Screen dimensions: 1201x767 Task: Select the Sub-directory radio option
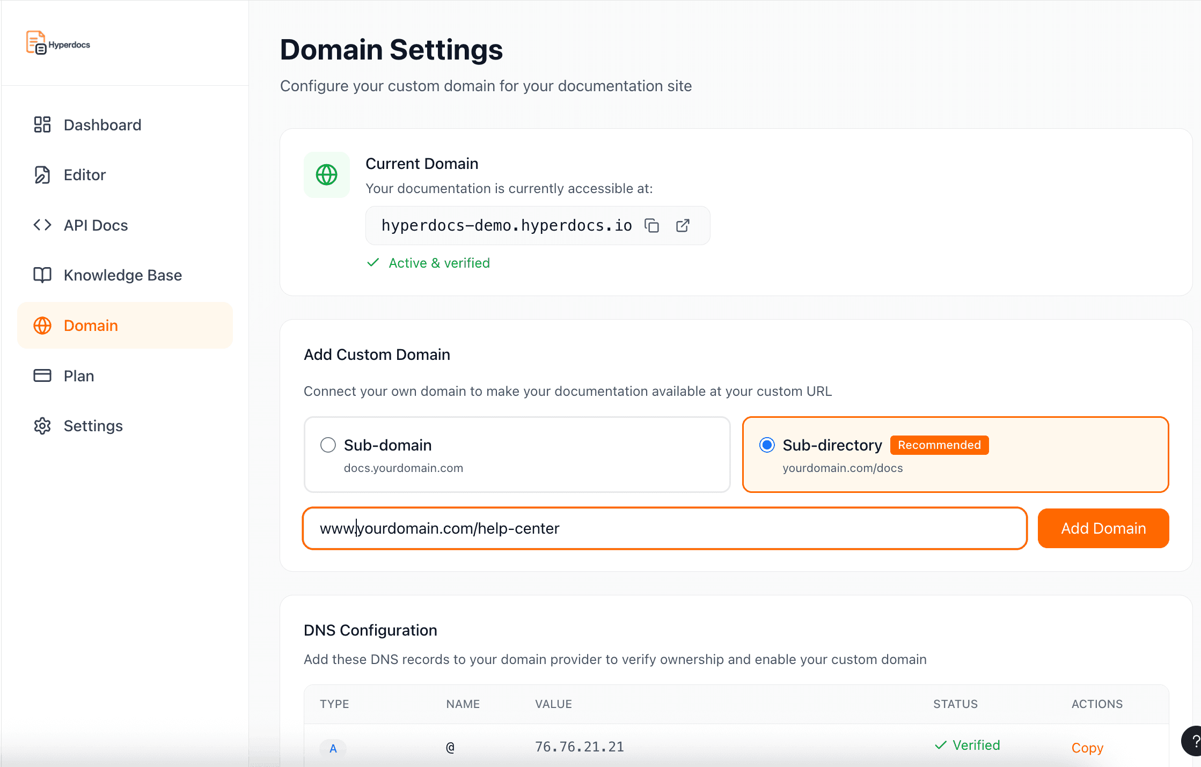(767, 445)
